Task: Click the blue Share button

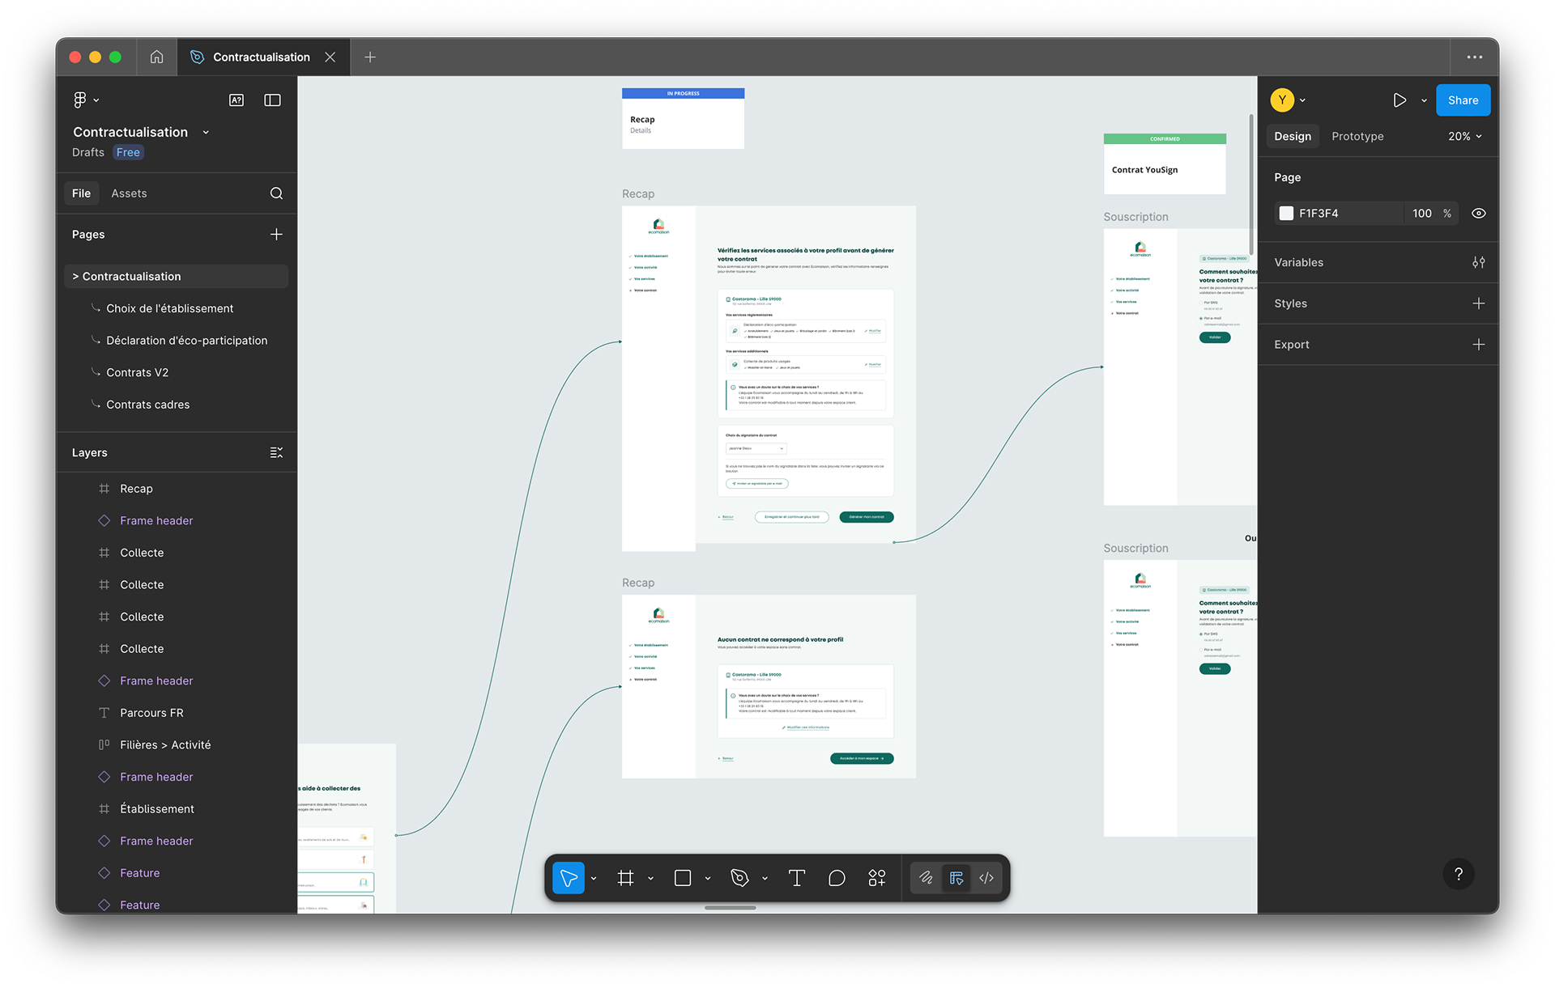Action: [1463, 100]
